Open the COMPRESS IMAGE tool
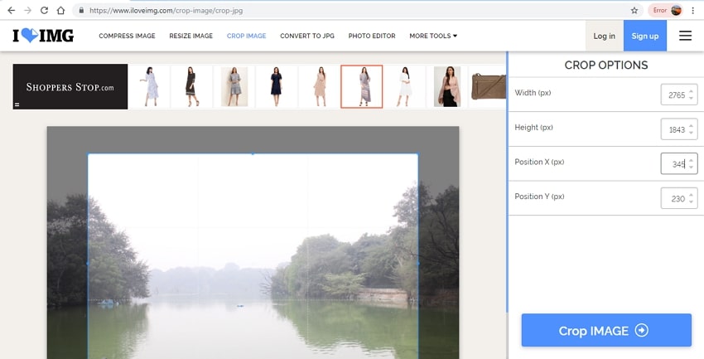The height and width of the screenshot is (359, 704). (127, 36)
